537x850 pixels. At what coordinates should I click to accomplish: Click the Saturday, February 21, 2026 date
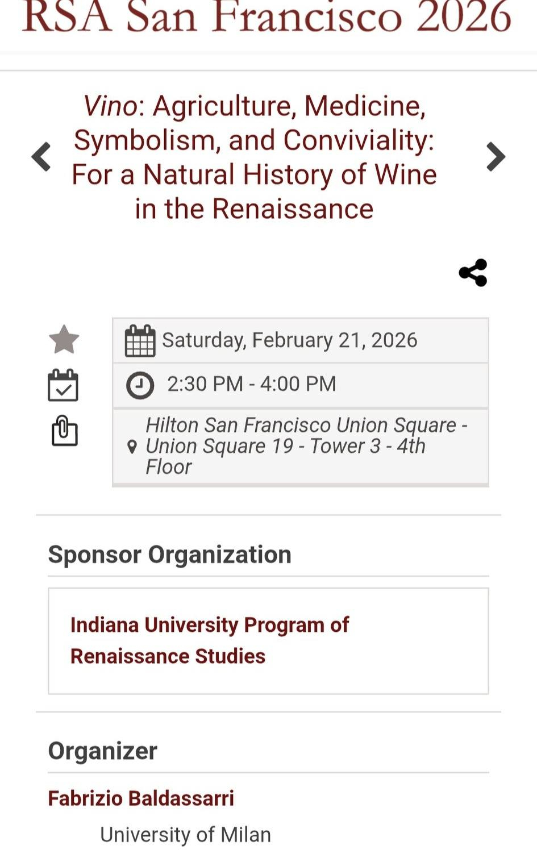point(289,340)
